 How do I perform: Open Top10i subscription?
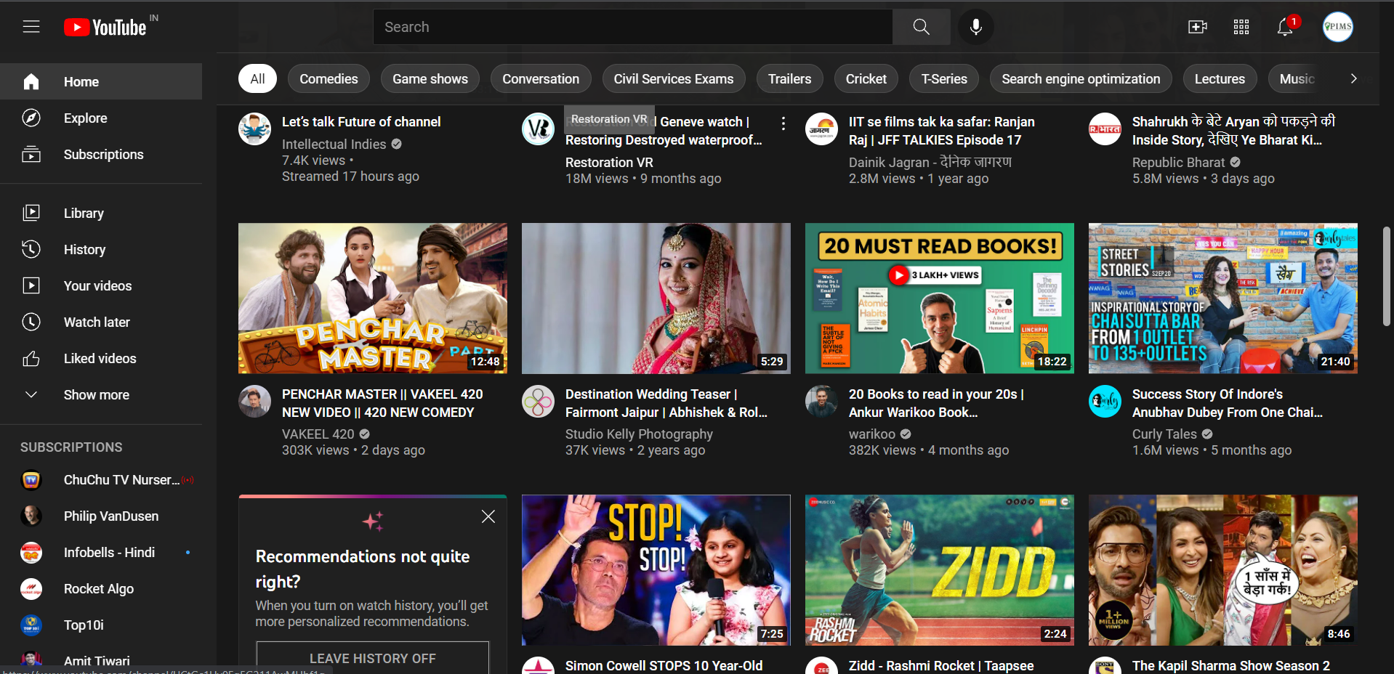click(x=101, y=625)
